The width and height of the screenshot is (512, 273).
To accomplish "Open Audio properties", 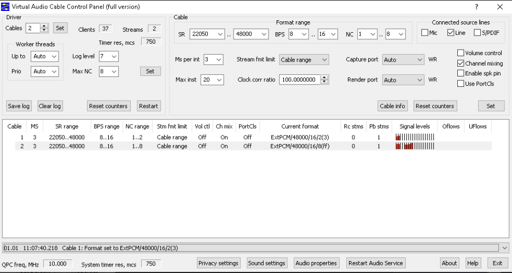I will click(316, 263).
